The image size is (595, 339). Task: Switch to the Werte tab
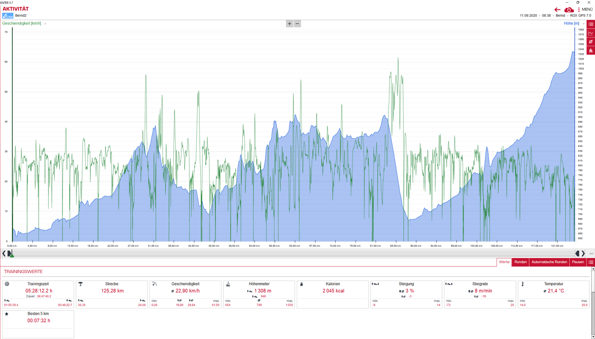click(504, 262)
